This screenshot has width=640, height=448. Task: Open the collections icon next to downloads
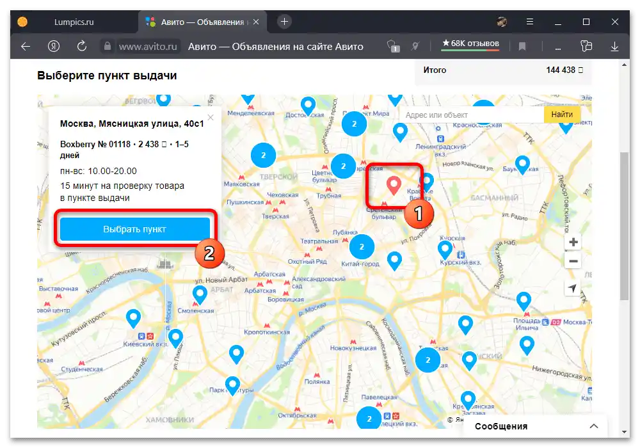[586, 46]
